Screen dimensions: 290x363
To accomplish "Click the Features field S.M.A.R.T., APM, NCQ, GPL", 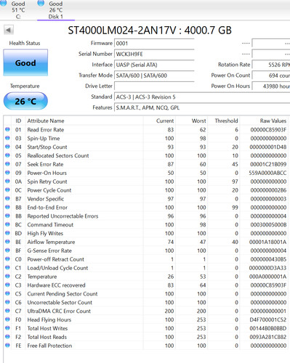I will click(202, 107).
